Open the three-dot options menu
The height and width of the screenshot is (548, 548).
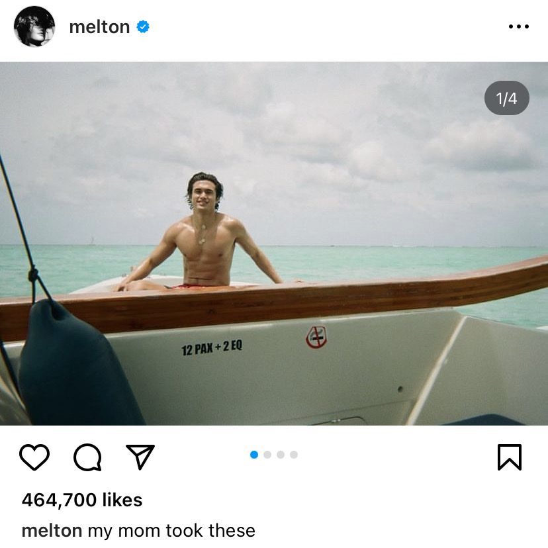click(x=519, y=26)
